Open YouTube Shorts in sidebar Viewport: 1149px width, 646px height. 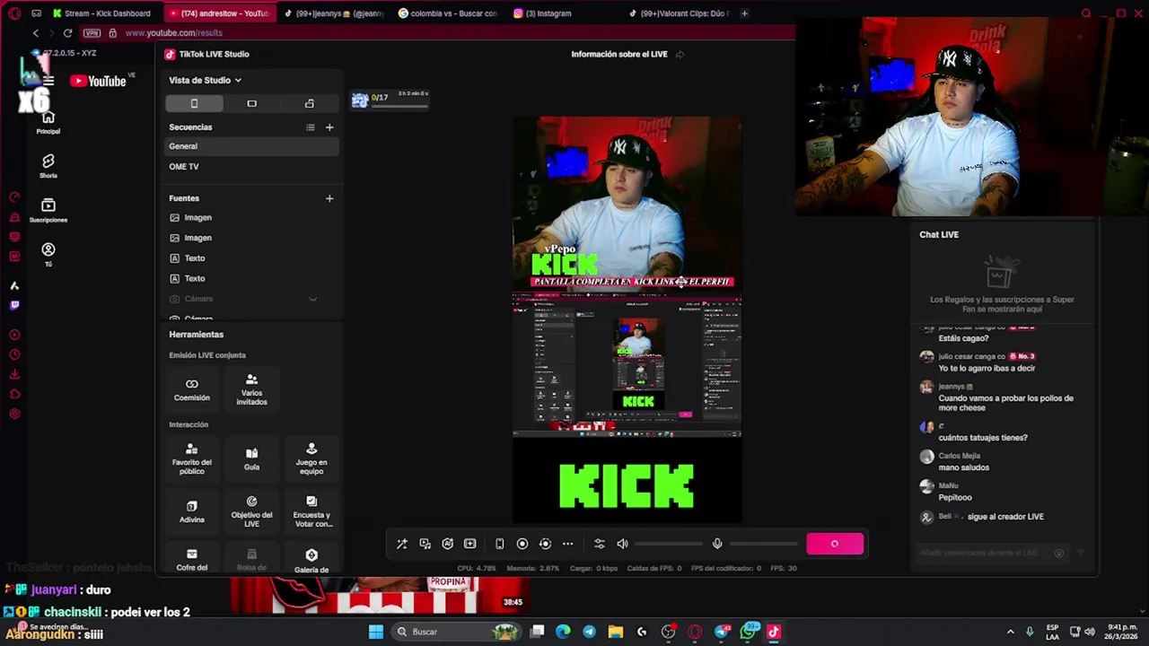[x=48, y=165]
